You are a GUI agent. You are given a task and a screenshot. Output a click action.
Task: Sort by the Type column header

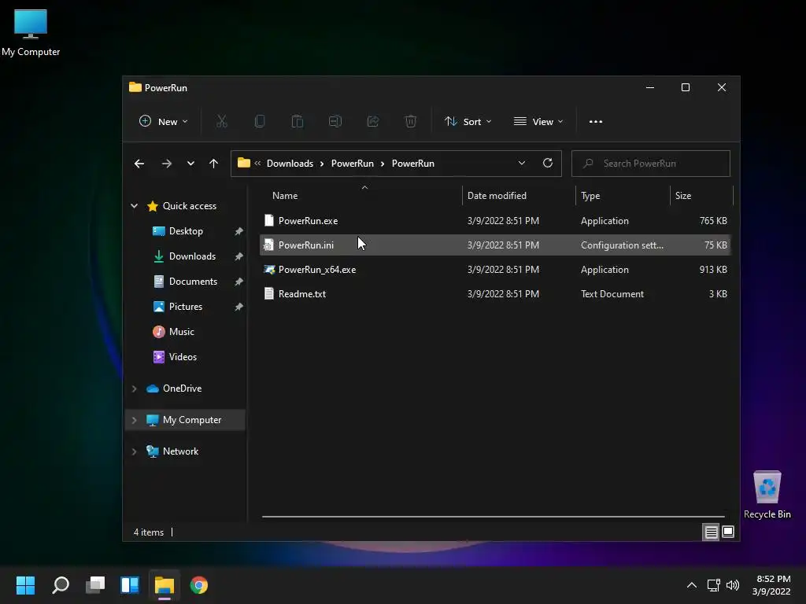590,196
